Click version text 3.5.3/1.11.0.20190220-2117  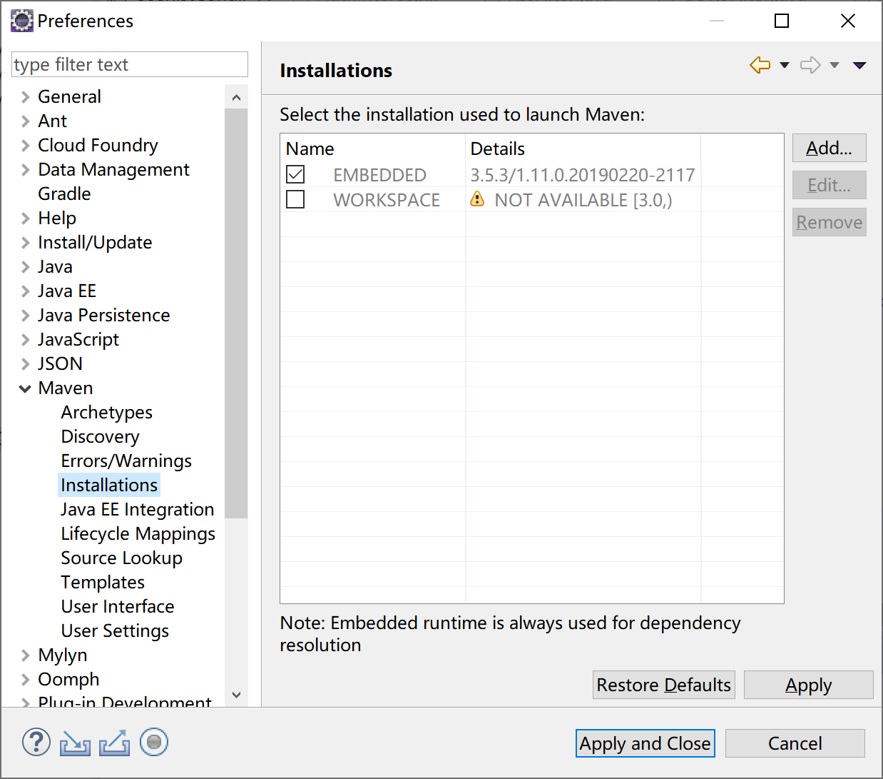[x=583, y=175]
